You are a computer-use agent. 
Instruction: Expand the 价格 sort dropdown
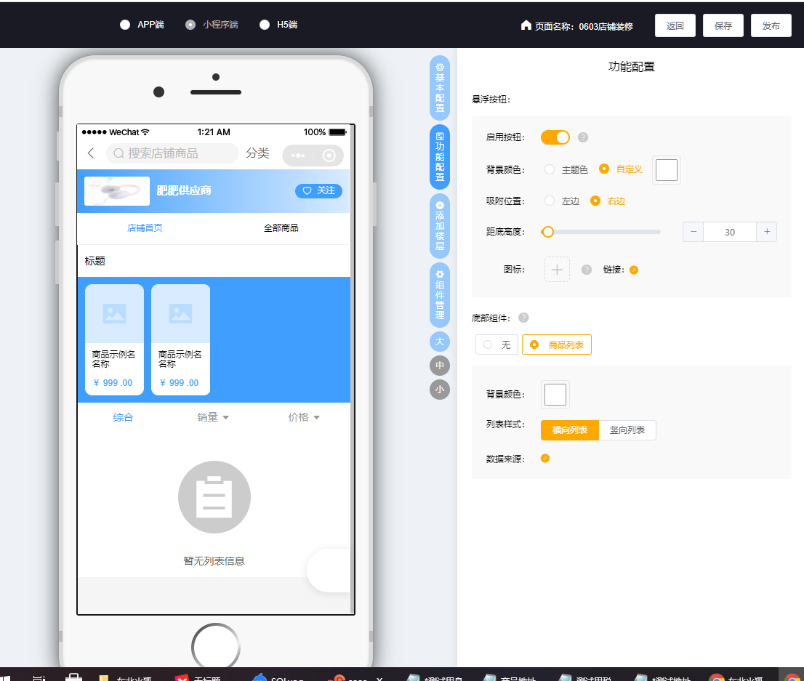point(304,417)
